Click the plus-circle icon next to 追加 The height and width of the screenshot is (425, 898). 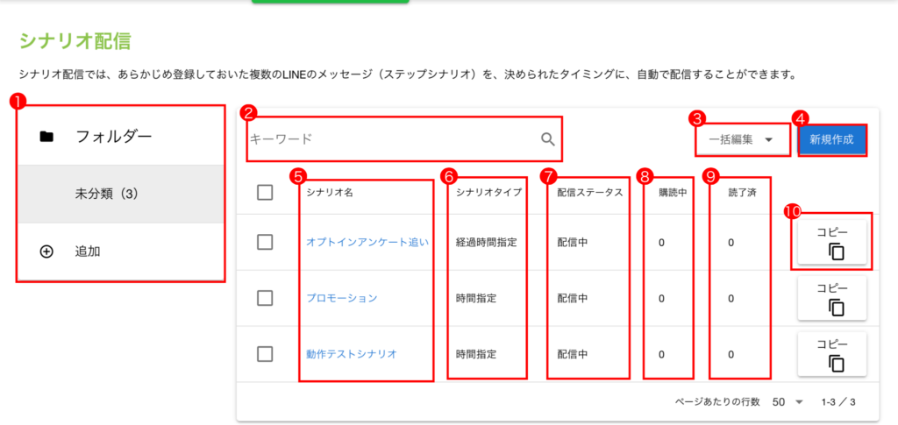tap(46, 251)
